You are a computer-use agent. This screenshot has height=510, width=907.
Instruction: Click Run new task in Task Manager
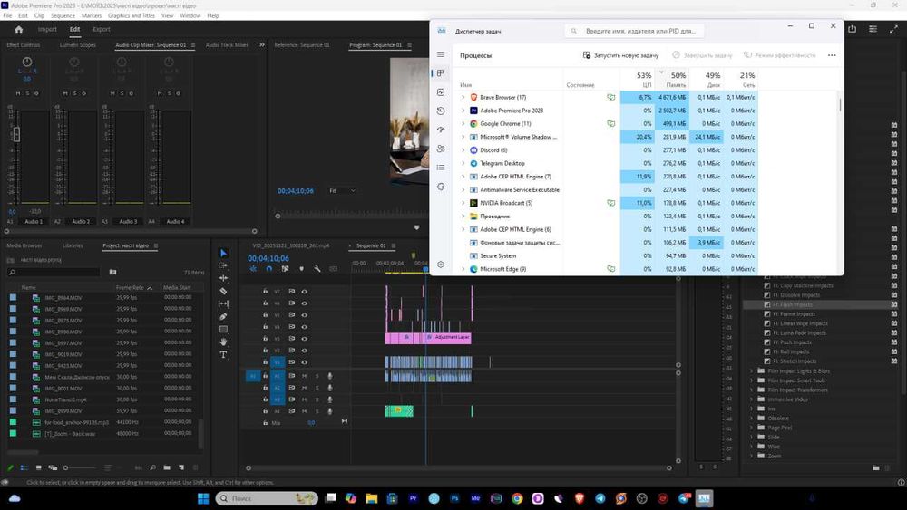click(620, 55)
